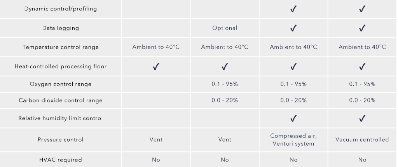
Task: Click Data logging checkmark next to Optional
Action: [293, 28]
